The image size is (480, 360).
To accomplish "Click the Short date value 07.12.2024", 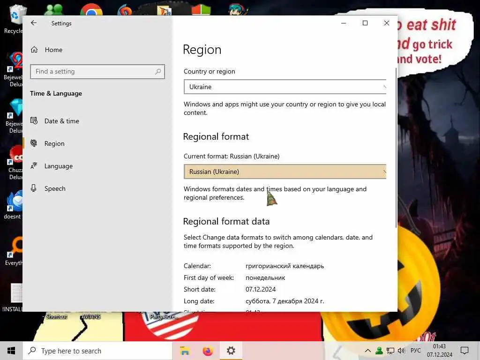I will pos(261,289).
